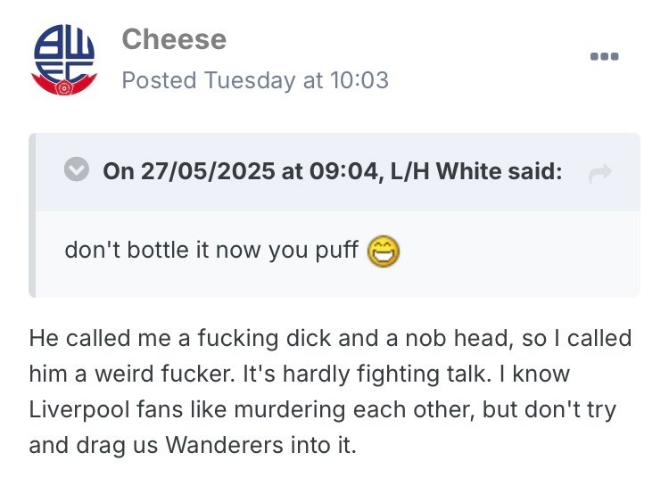669x494 pixels.
Task: Click the "Posted Tuesday at 10:03" timestamp
Action: click(255, 80)
